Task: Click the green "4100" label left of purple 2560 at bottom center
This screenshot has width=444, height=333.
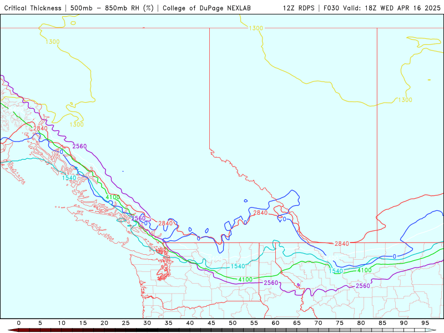Action: pos(245,280)
